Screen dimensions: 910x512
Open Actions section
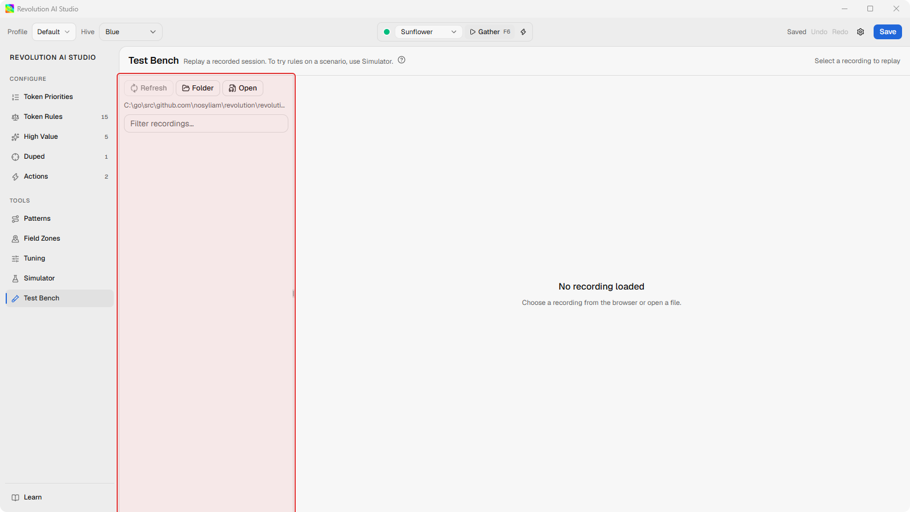[59, 176]
